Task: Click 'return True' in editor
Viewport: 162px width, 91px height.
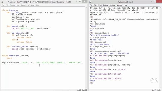Action: click(24, 37)
